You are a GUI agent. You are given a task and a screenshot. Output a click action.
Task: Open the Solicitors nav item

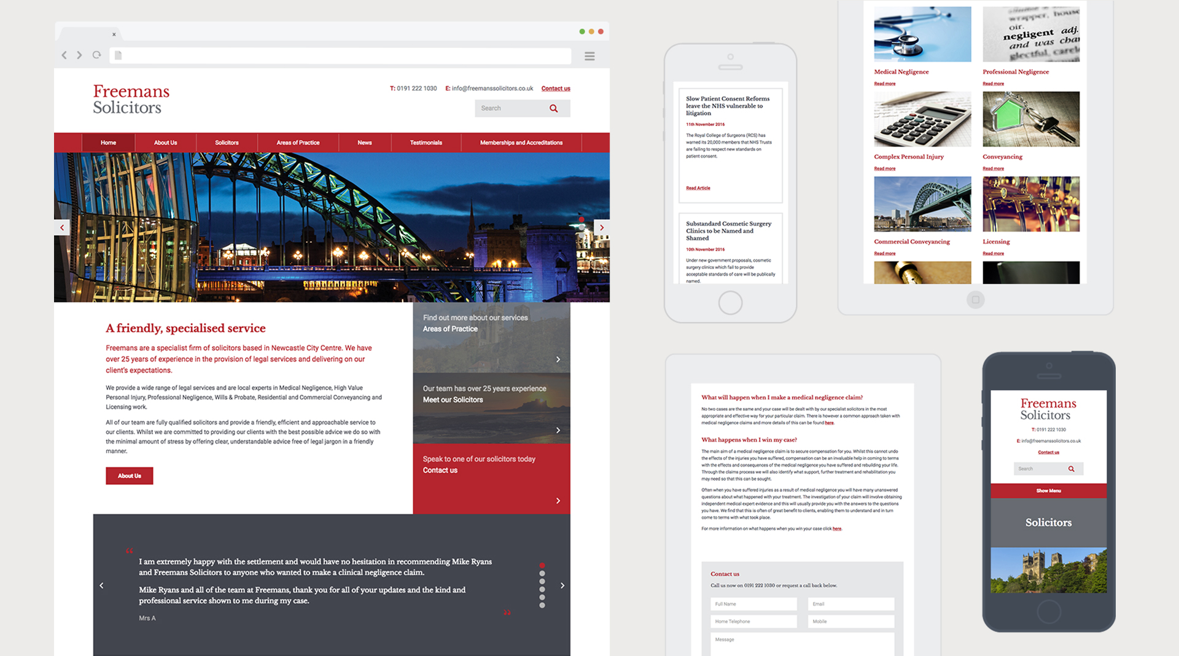[x=227, y=143]
